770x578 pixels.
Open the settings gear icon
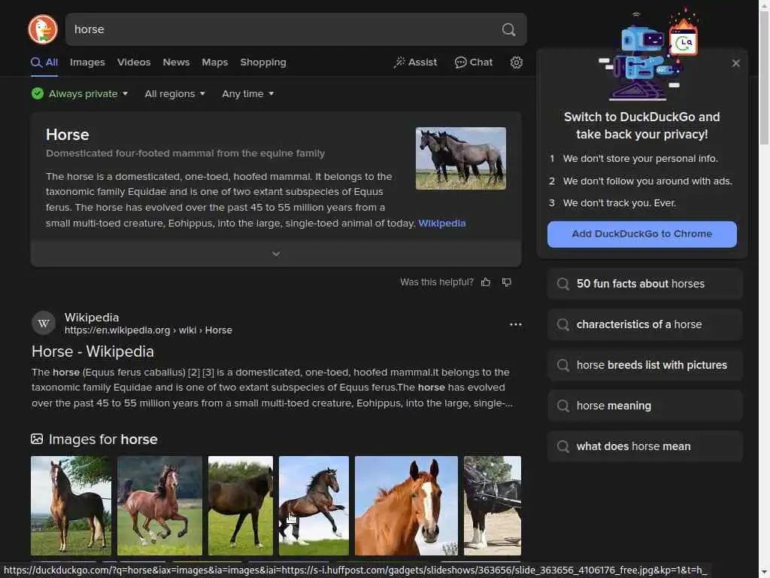(x=516, y=62)
